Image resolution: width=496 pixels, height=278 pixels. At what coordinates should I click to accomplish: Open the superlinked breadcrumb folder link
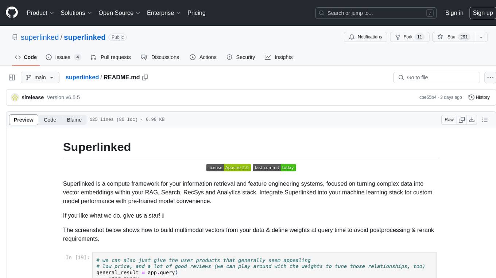coord(82,78)
